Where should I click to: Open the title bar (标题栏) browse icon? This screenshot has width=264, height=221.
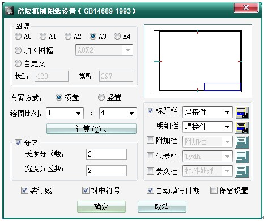(242, 112)
